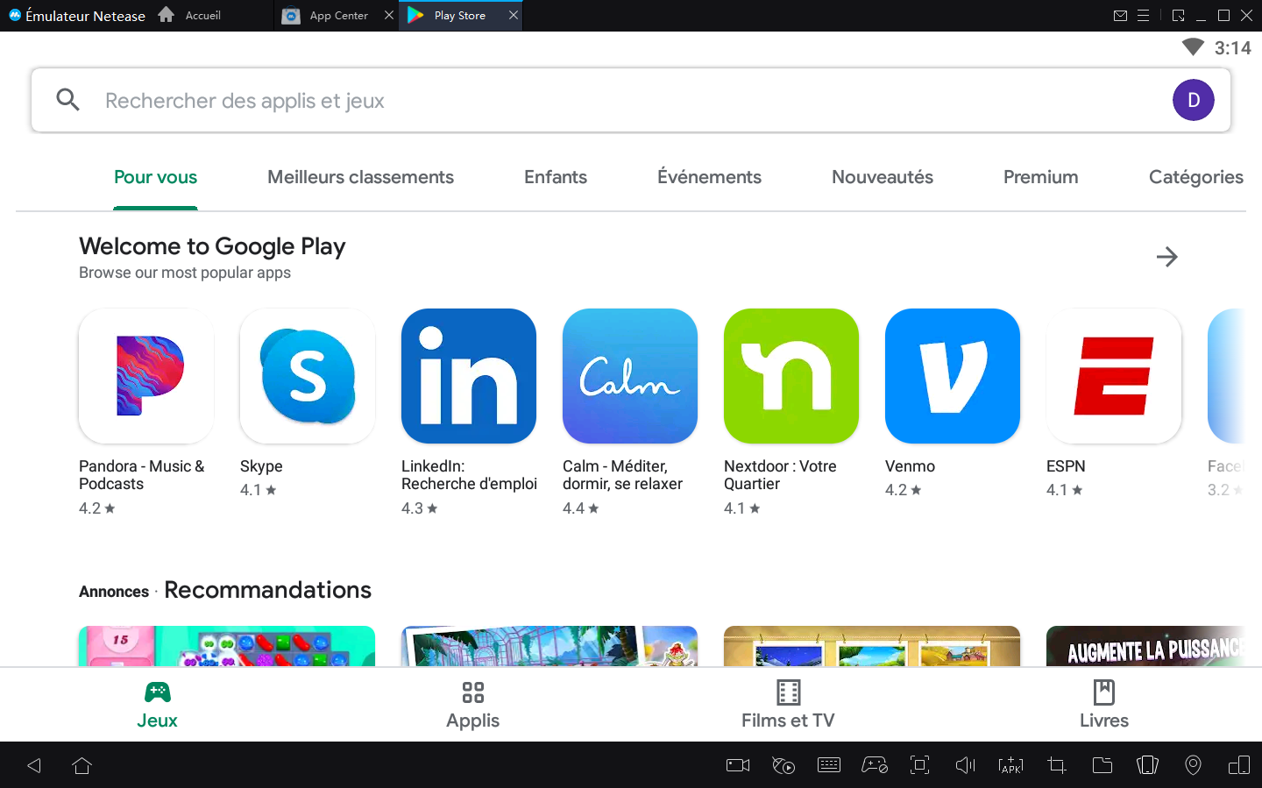Open the location pin icon

click(1193, 765)
